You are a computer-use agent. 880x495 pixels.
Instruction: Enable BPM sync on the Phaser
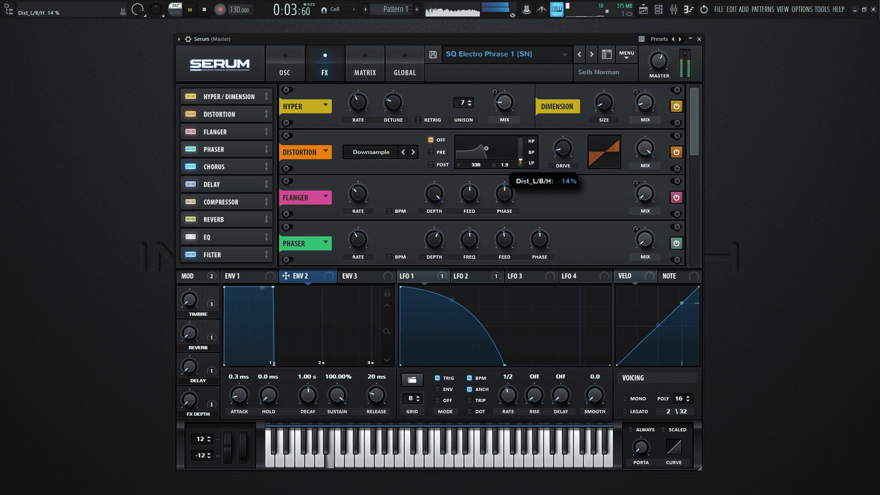click(389, 257)
